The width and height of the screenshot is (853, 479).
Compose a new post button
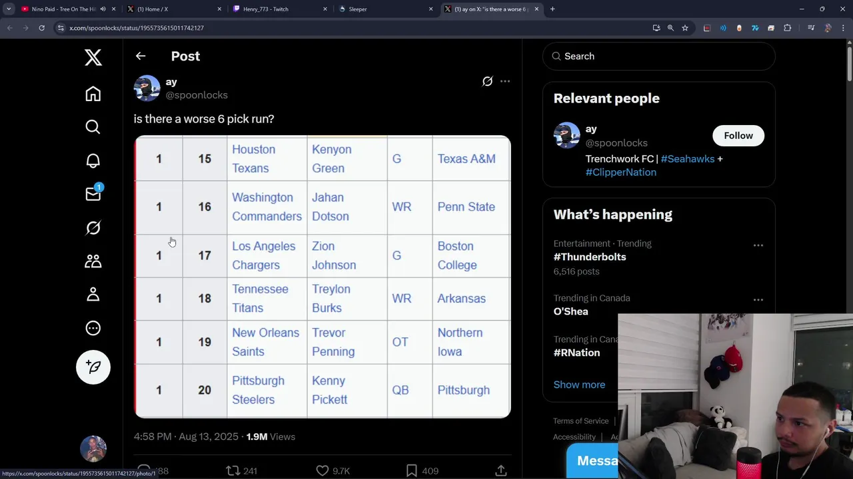93,367
